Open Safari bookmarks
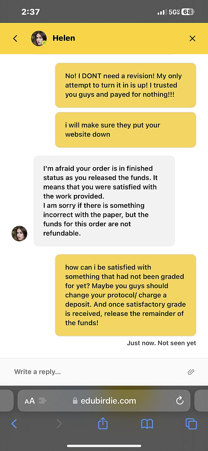 147,424
